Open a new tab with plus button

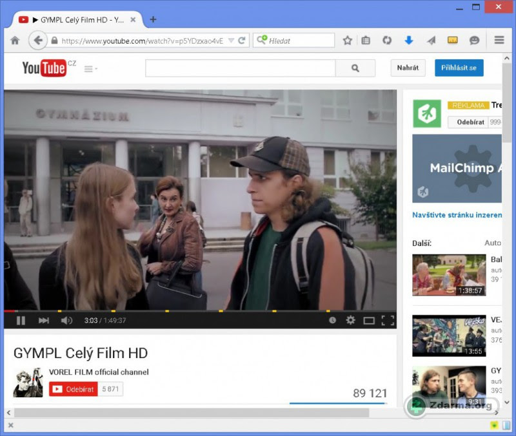pos(153,19)
